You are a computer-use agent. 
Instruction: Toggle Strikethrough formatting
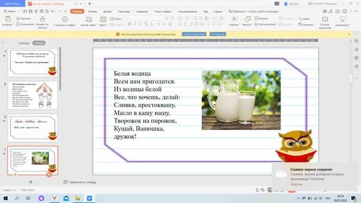[x=146, y=24]
